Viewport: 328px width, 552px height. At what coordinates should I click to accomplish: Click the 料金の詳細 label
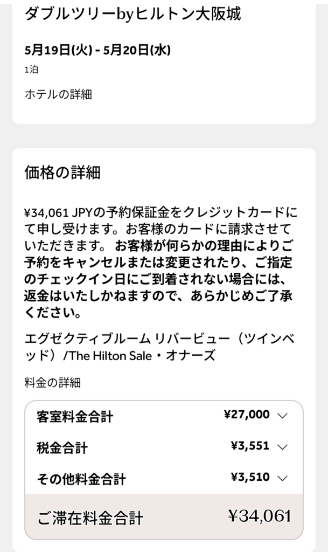[x=52, y=382]
